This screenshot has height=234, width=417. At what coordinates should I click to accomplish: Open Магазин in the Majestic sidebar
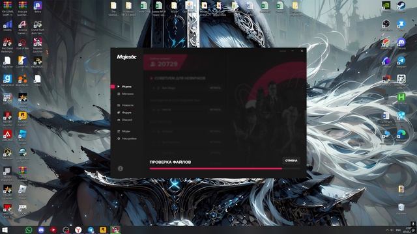(126, 94)
